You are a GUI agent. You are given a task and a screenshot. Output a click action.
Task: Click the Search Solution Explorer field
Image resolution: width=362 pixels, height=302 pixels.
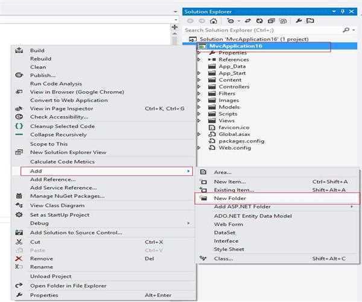(x=259, y=30)
